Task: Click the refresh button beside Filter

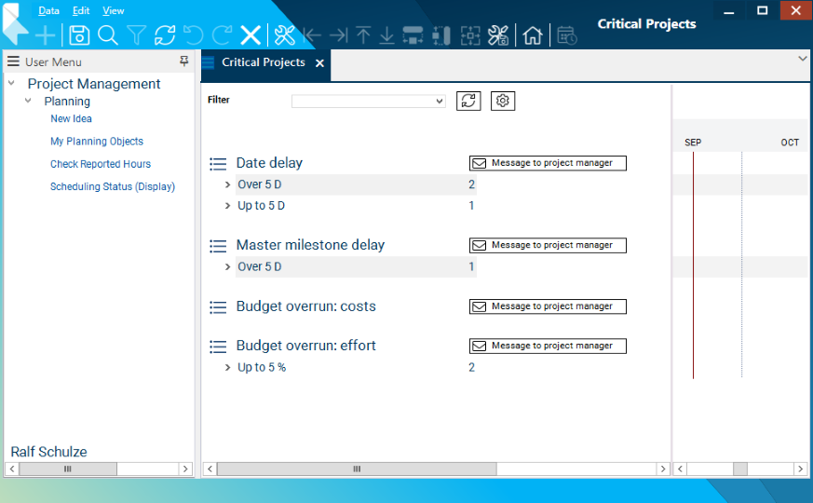Action: pyautogui.click(x=468, y=101)
